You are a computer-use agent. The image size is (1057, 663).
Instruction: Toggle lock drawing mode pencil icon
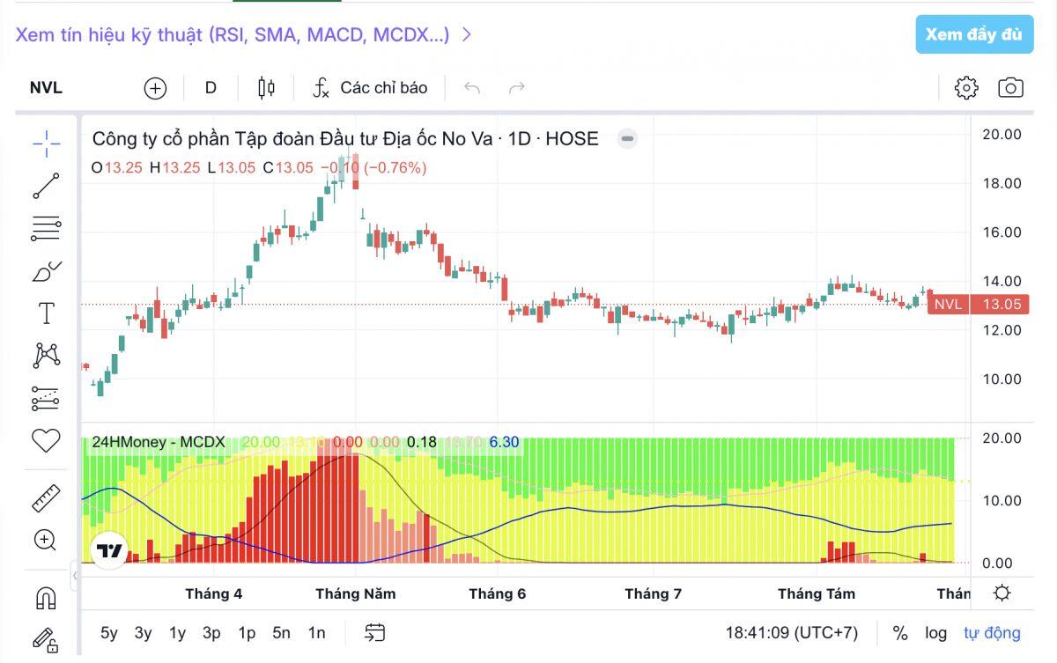pos(46,639)
